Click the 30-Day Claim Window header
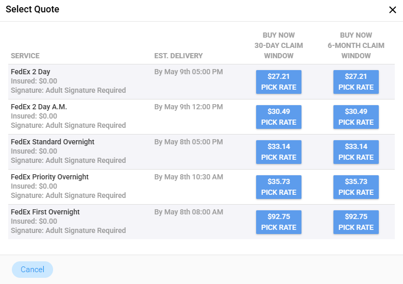The width and height of the screenshot is (403, 284). [279, 45]
